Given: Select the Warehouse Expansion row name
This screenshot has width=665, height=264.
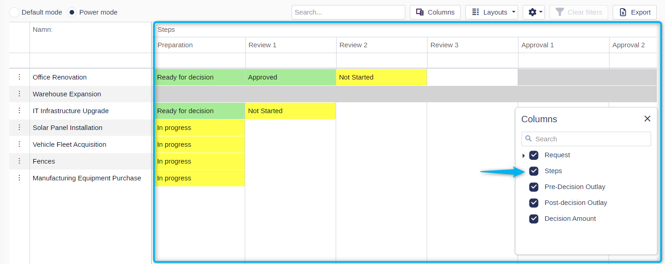Looking at the screenshot, I should pos(67,94).
